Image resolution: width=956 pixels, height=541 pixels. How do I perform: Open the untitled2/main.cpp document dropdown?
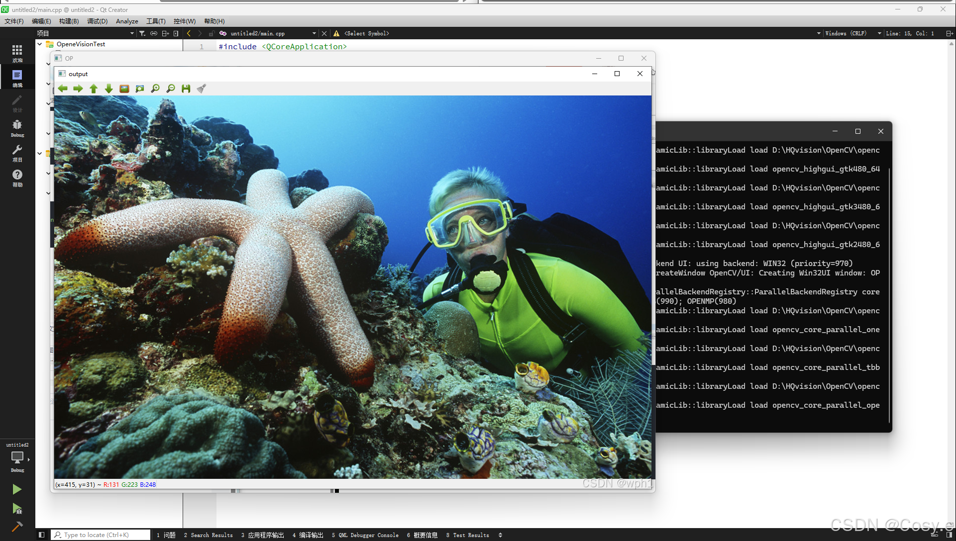click(x=314, y=33)
